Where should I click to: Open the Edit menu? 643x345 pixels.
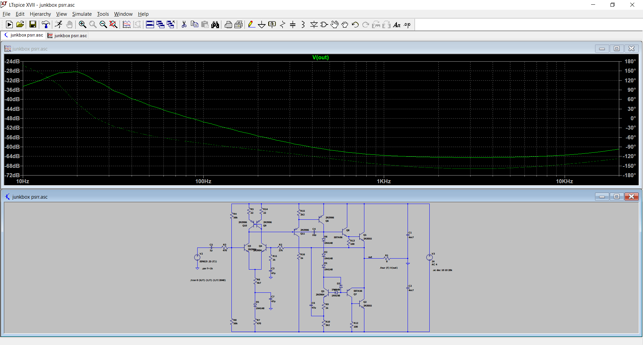click(x=20, y=14)
